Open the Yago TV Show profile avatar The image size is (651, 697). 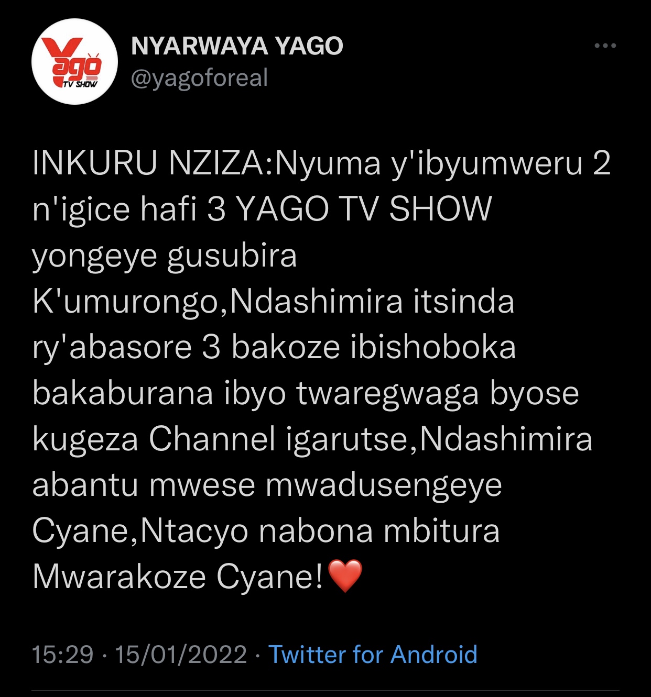[x=74, y=61]
